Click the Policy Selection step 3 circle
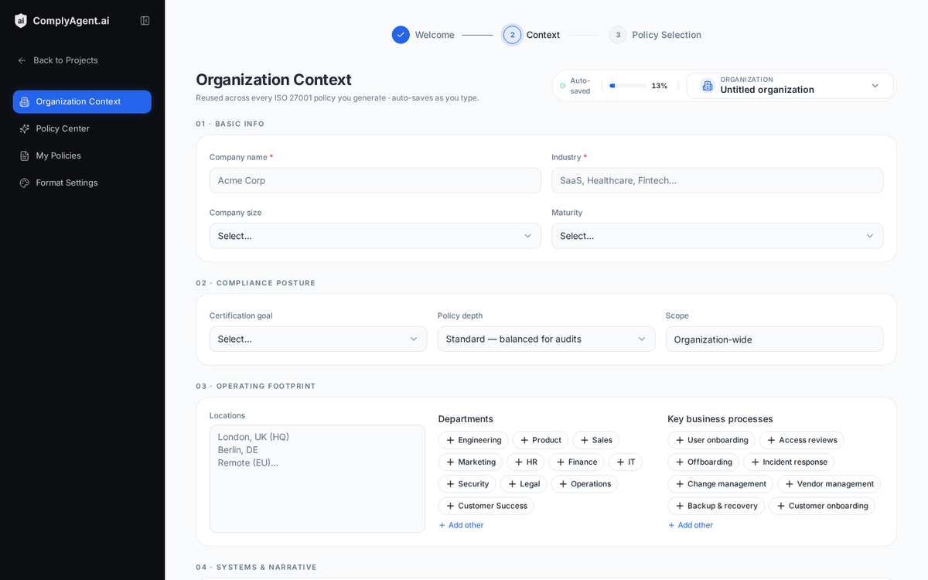 pos(618,35)
